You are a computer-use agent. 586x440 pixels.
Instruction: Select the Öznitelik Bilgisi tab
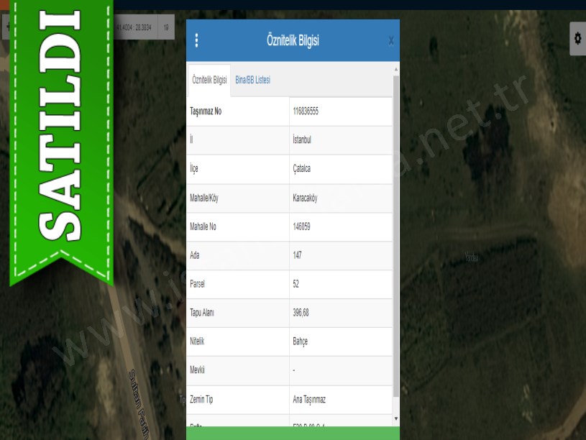tap(209, 81)
